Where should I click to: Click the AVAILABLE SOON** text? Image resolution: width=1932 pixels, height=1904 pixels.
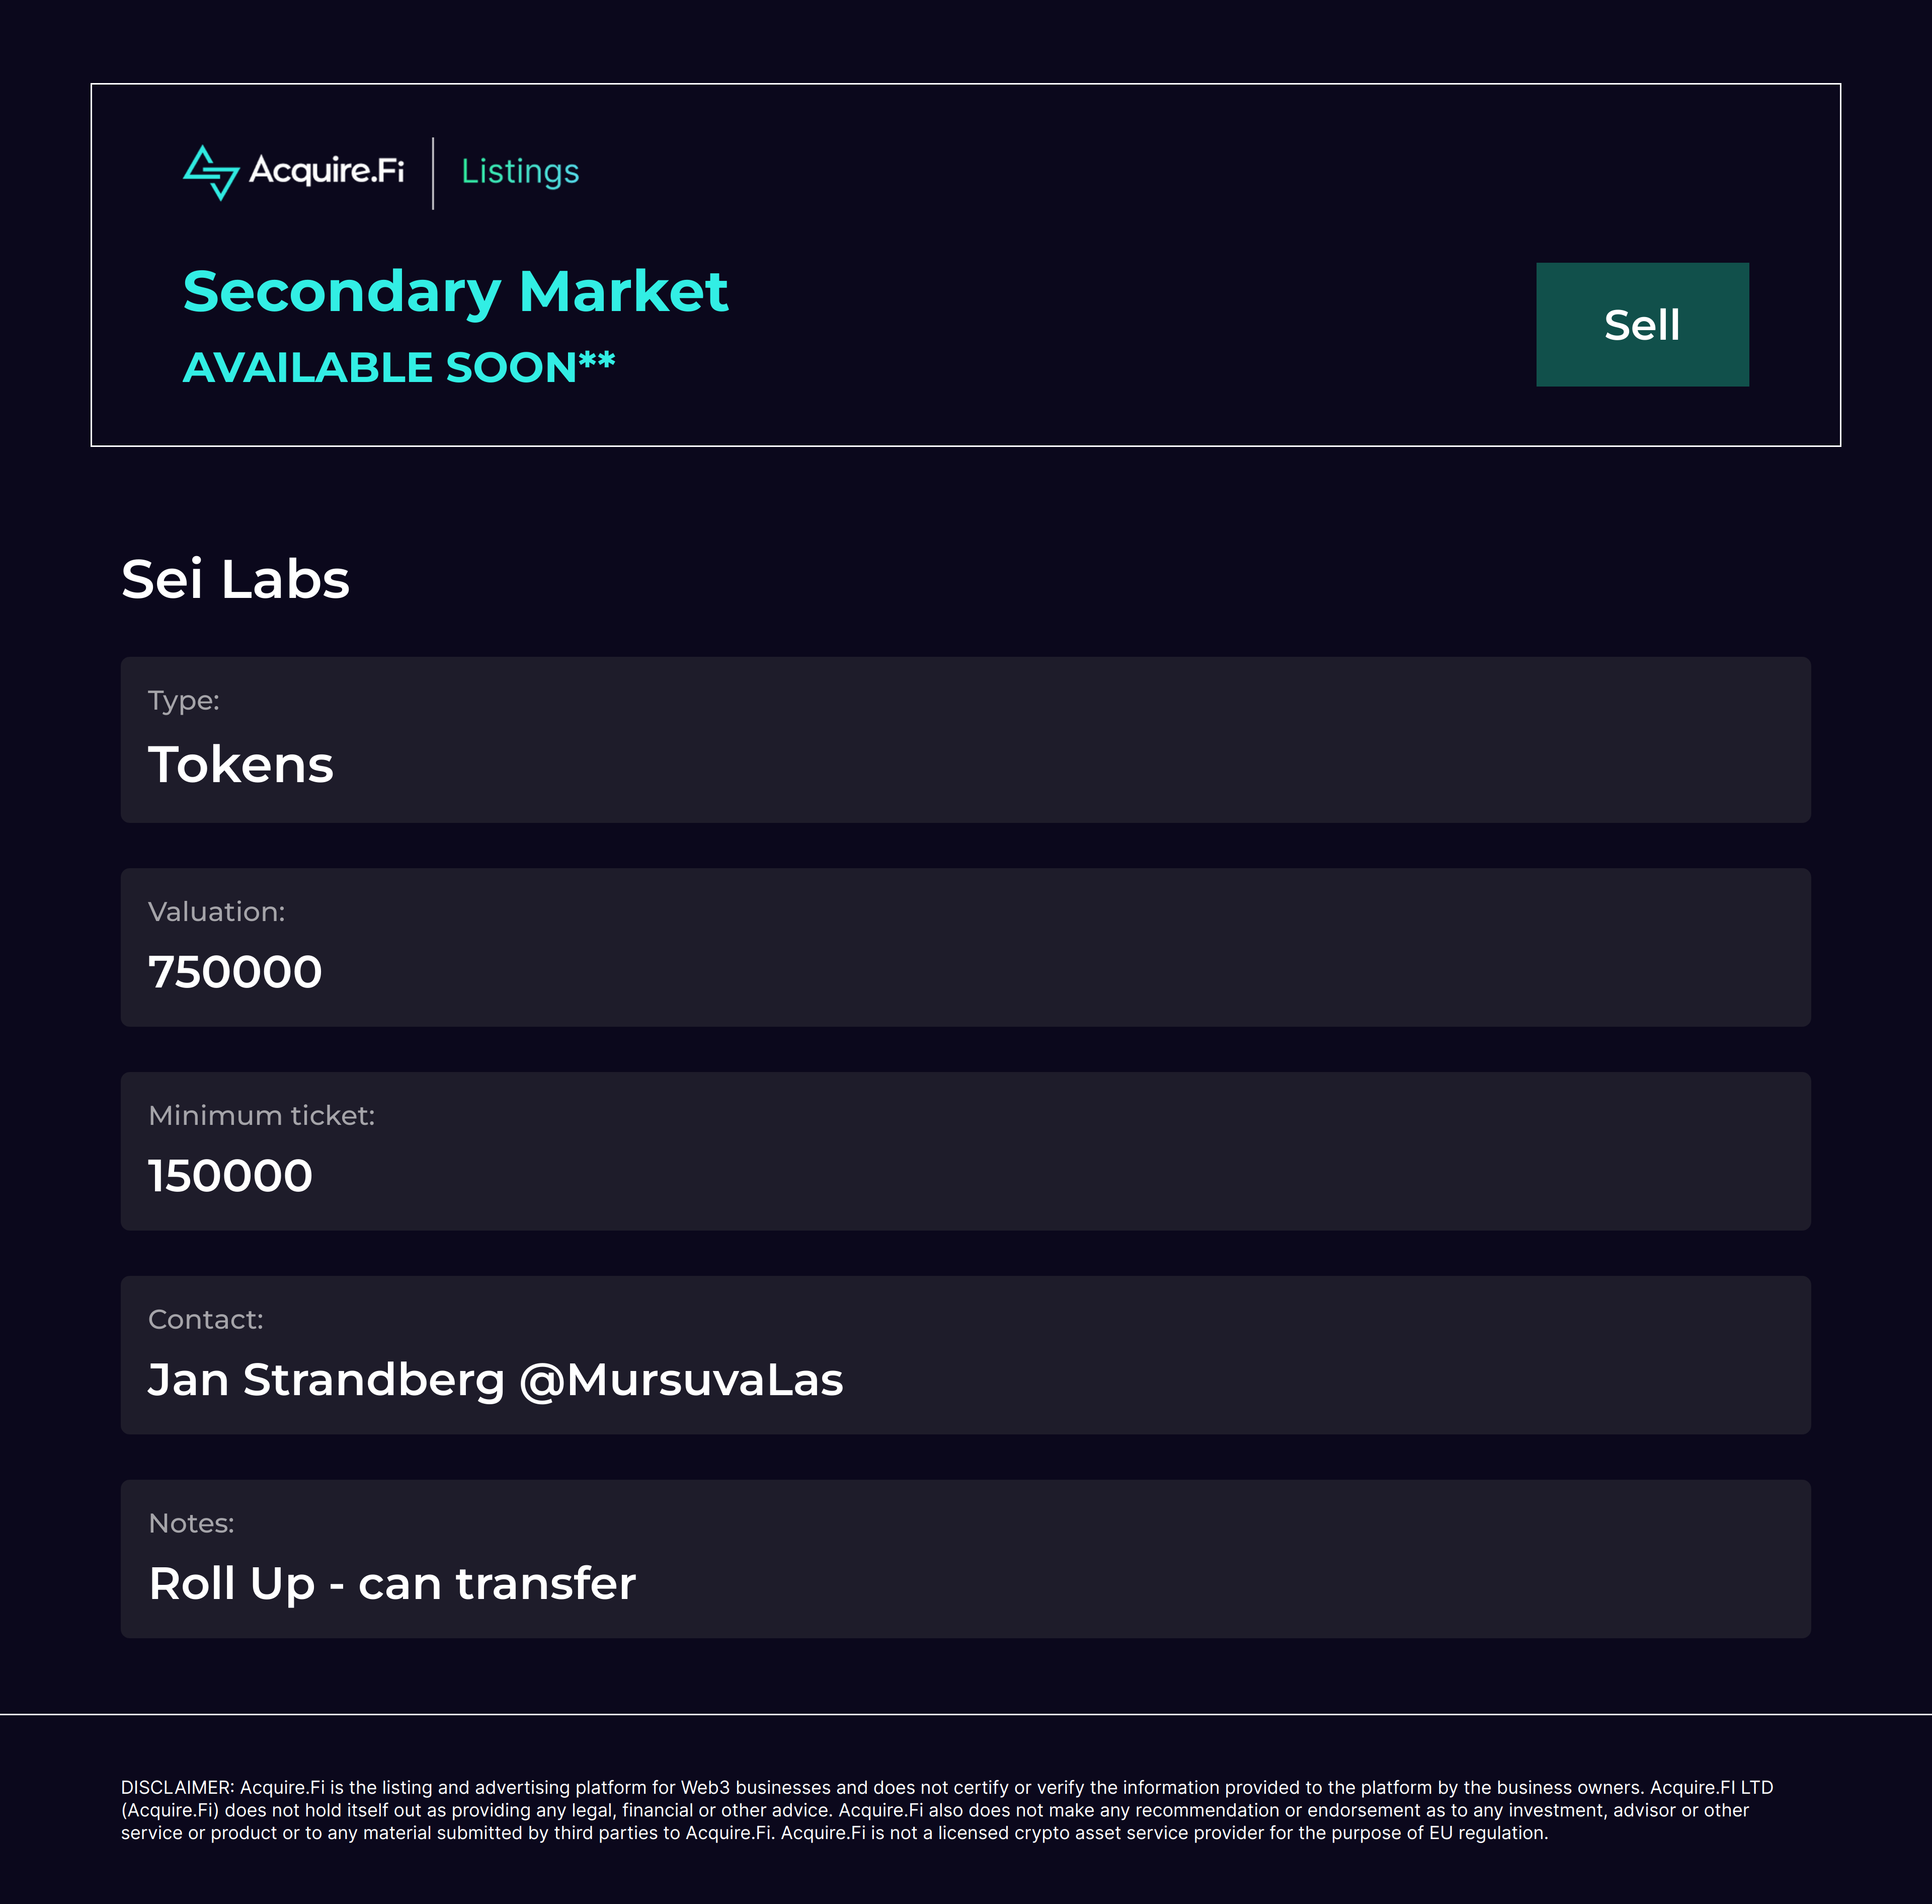398,368
